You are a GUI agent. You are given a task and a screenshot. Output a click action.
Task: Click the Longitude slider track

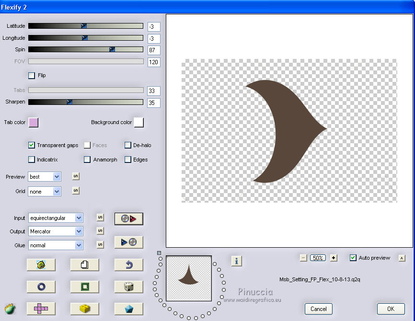pyautogui.click(x=86, y=38)
